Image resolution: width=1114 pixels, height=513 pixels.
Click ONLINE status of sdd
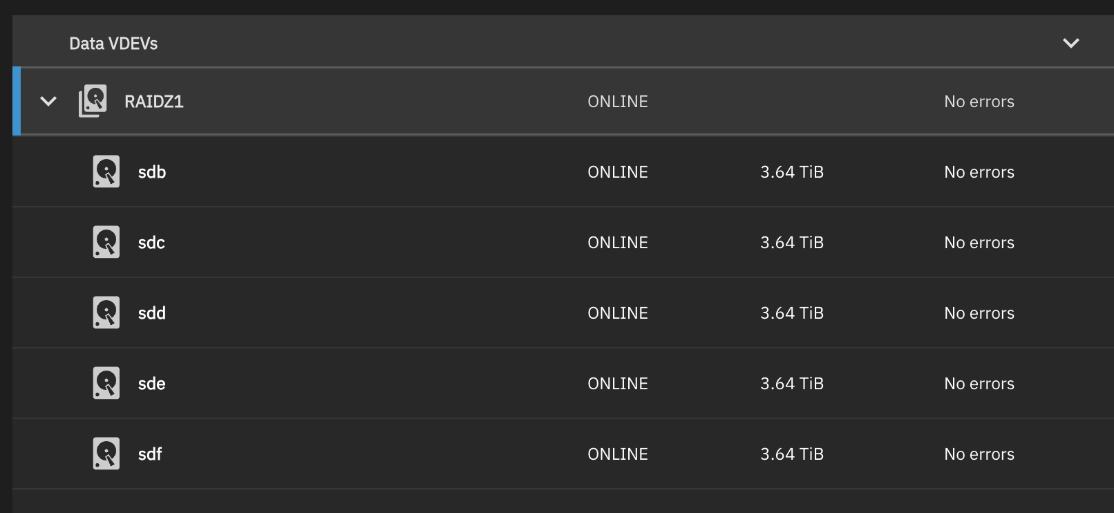pos(618,313)
